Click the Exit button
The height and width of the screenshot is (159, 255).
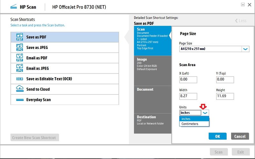(241, 152)
